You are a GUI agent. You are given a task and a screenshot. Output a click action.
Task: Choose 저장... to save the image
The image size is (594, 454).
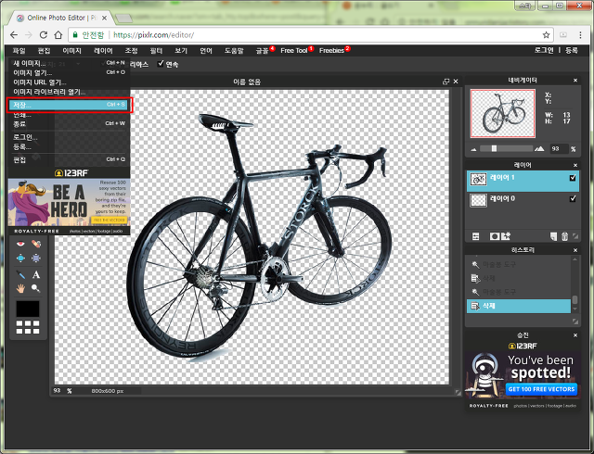[x=69, y=105]
